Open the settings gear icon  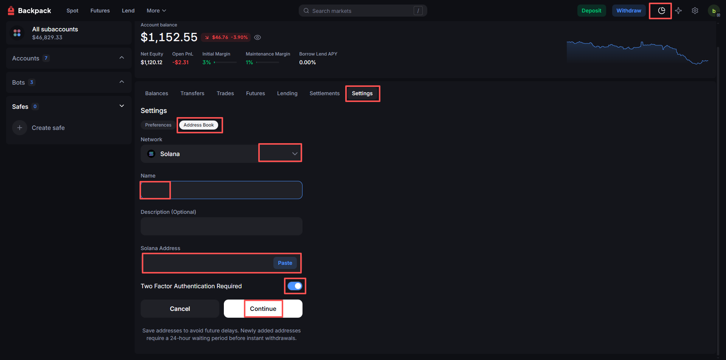tap(695, 11)
